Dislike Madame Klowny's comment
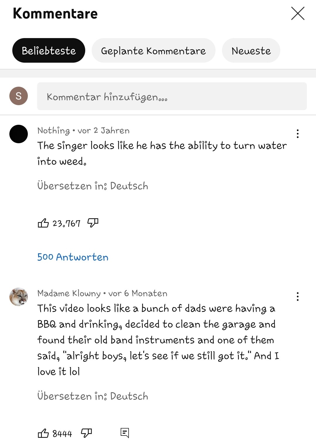 [x=86, y=433]
